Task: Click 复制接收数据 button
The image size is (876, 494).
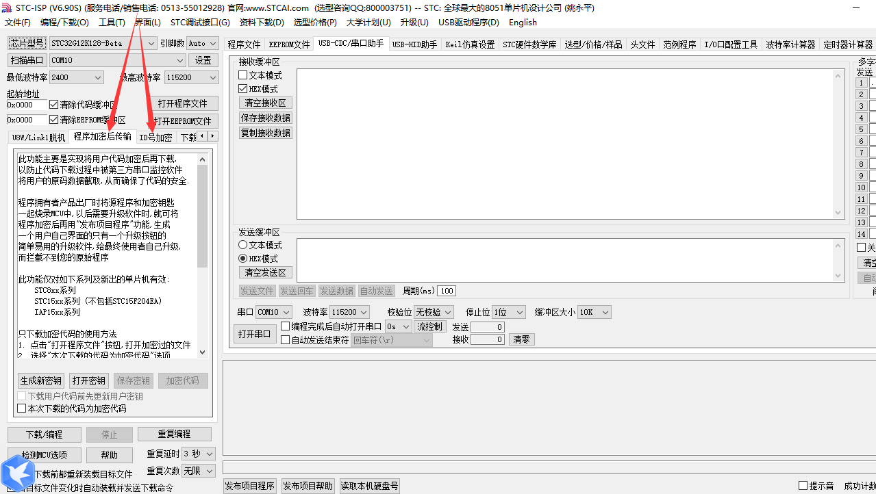Action: 266,133
